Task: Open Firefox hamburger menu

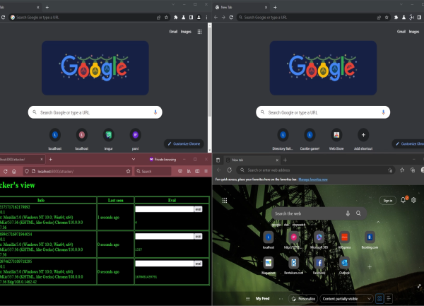Action: (206, 172)
